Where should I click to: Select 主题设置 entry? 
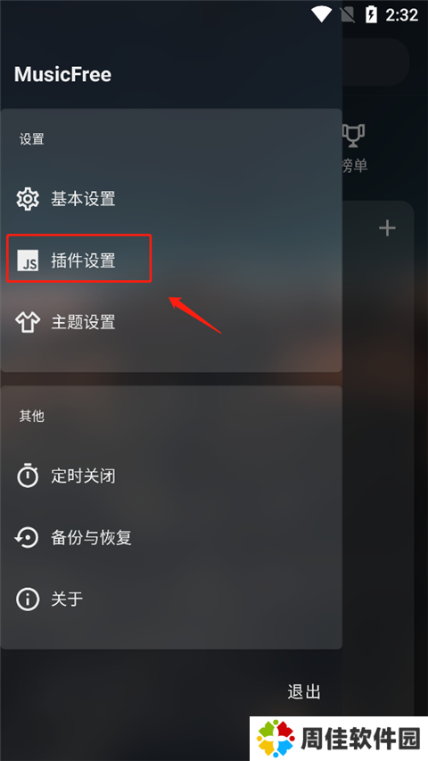(x=171, y=322)
